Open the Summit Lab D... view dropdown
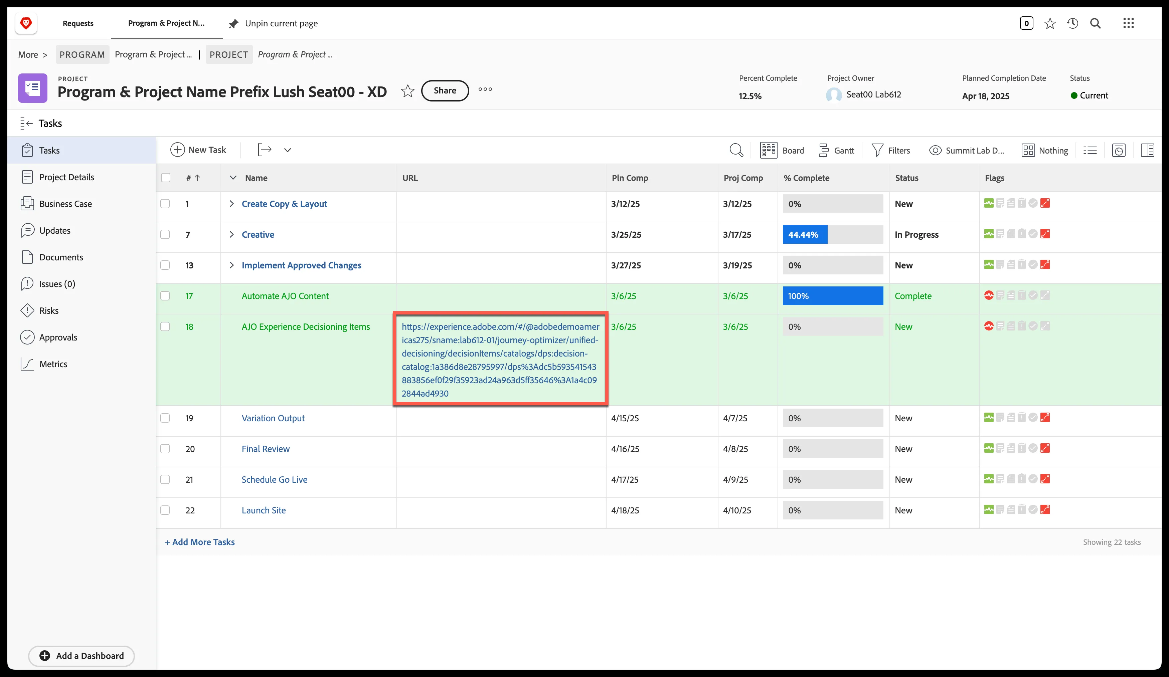The width and height of the screenshot is (1169, 677). (x=967, y=150)
